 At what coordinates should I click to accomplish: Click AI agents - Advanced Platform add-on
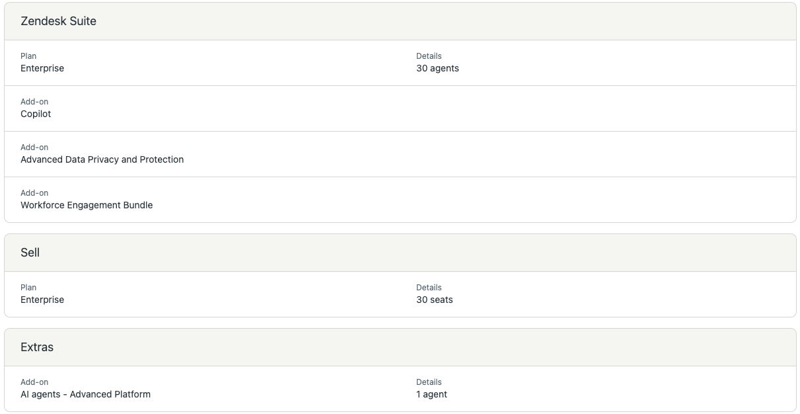pyautogui.click(x=85, y=394)
